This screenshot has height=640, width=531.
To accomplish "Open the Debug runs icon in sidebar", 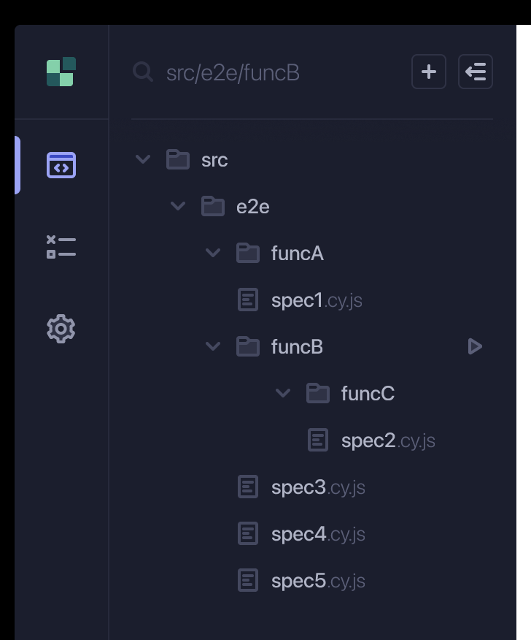I will [x=61, y=247].
